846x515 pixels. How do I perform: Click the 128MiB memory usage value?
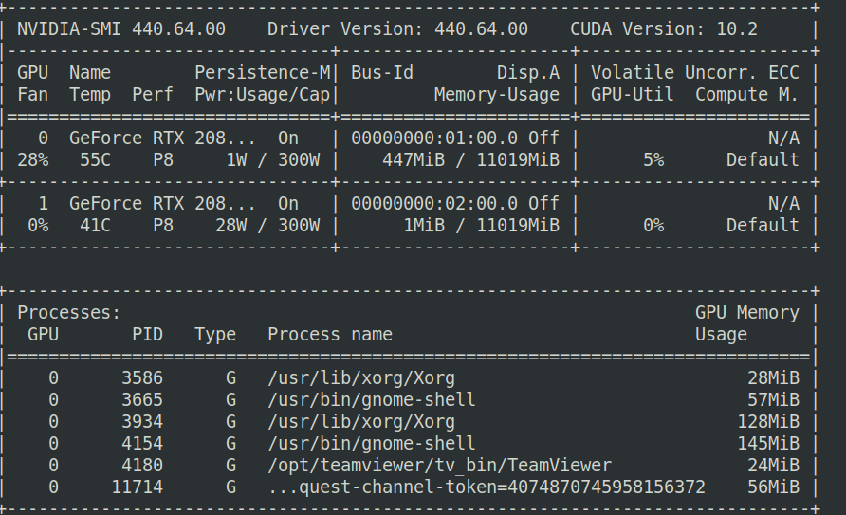[x=768, y=422]
